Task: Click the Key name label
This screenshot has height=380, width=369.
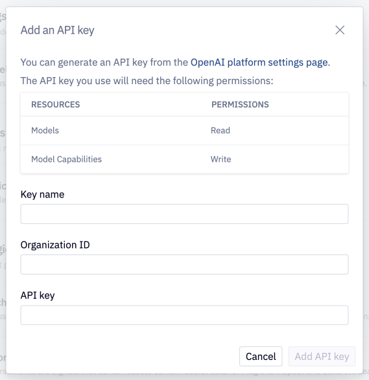Action: pos(43,195)
